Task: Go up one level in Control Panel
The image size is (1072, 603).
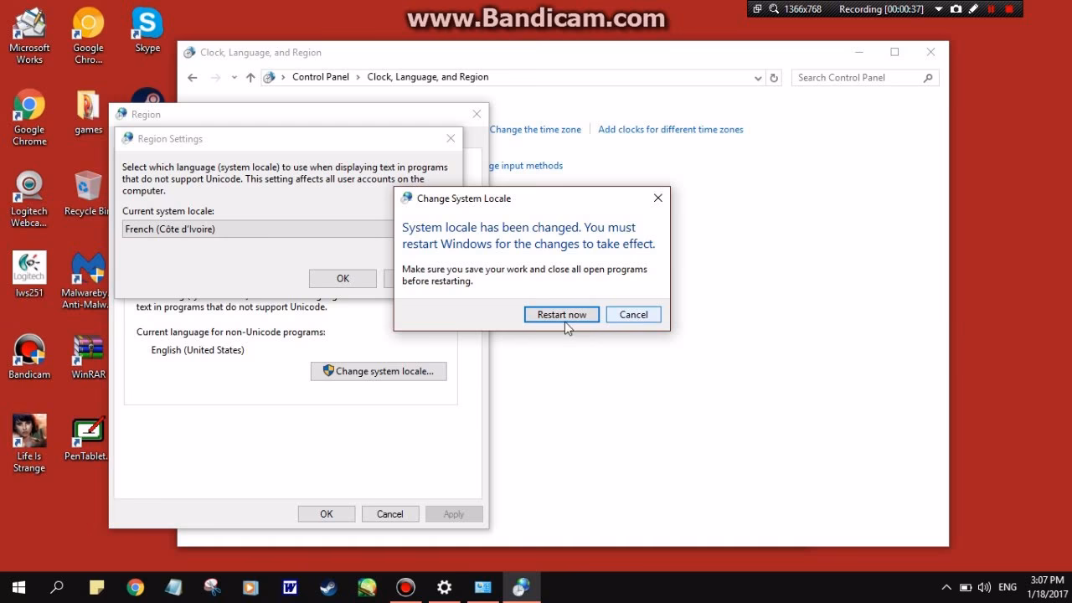Action: click(250, 77)
